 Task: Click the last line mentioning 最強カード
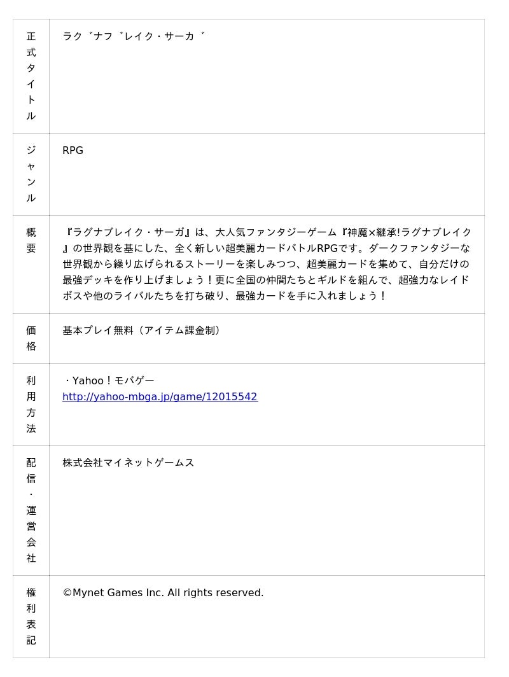(225, 296)
